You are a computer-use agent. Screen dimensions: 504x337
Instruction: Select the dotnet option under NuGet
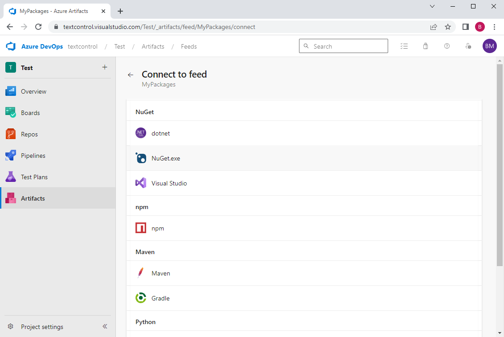pos(161,133)
